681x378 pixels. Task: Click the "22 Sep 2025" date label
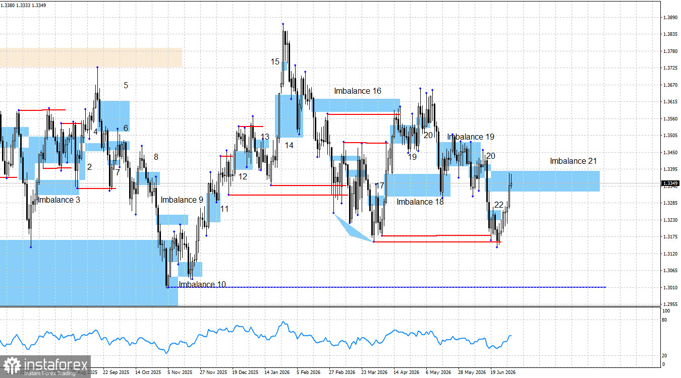coord(116,373)
